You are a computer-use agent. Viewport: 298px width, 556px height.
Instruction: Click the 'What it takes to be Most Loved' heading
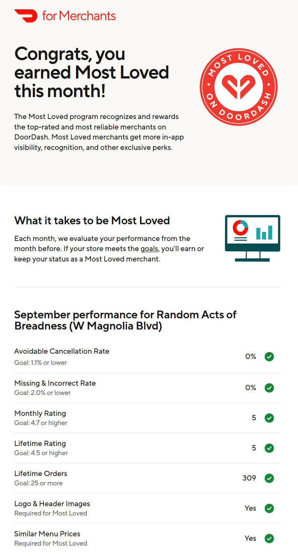(x=92, y=221)
